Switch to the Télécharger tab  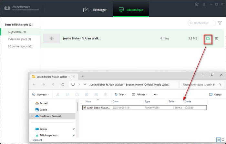tap(95, 10)
